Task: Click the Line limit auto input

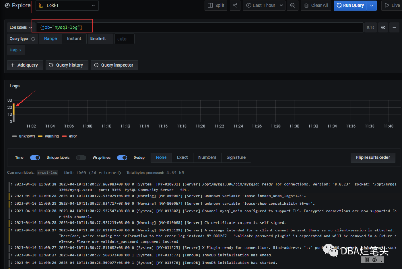Action: point(124,39)
